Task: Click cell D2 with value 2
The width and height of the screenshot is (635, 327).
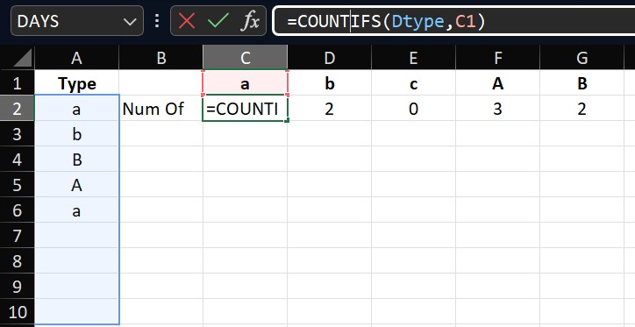Action: coord(329,109)
